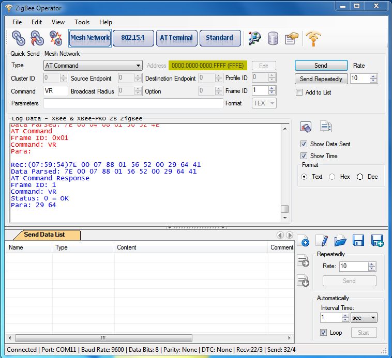Uncheck the Loop checkbox

[x=323, y=333]
